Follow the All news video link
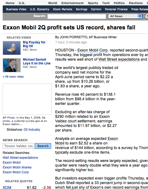Viewport: 148px width, 190px height. [x=13, y=77]
